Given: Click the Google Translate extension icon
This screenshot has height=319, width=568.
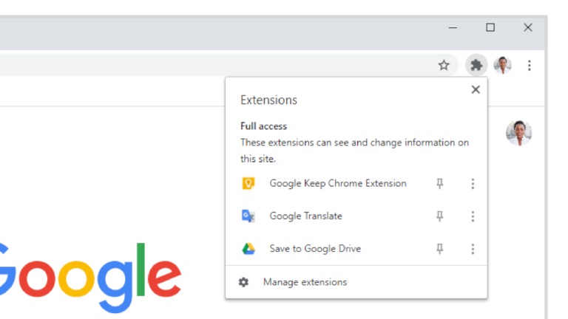Looking at the screenshot, I should (x=248, y=216).
